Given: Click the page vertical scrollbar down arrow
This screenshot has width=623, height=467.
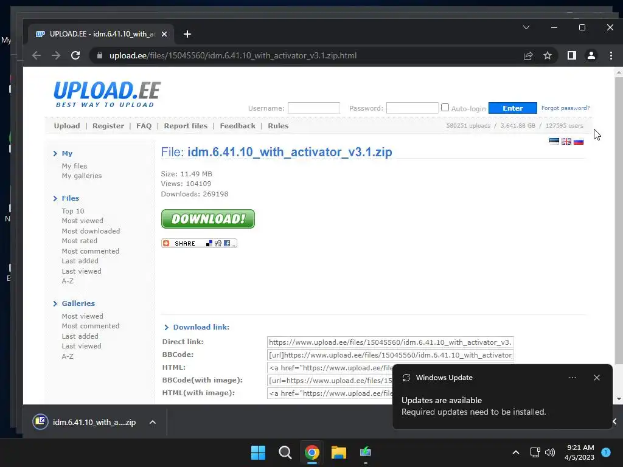Looking at the screenshot, I should 619,399.
